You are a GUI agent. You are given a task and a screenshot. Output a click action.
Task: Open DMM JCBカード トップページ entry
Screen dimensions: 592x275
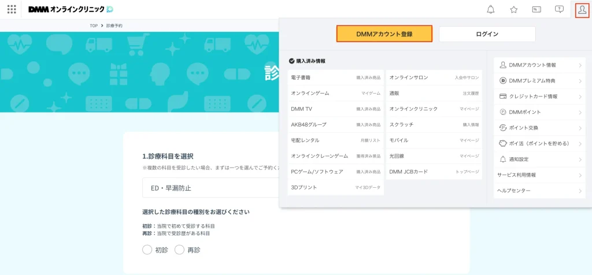point(434,172)
